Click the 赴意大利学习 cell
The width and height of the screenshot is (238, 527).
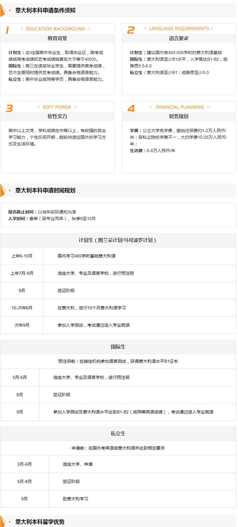(75, 499)
